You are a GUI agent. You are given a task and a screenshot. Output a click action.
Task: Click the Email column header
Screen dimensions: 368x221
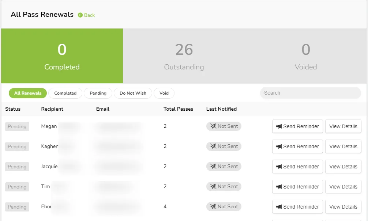point(103,109)
